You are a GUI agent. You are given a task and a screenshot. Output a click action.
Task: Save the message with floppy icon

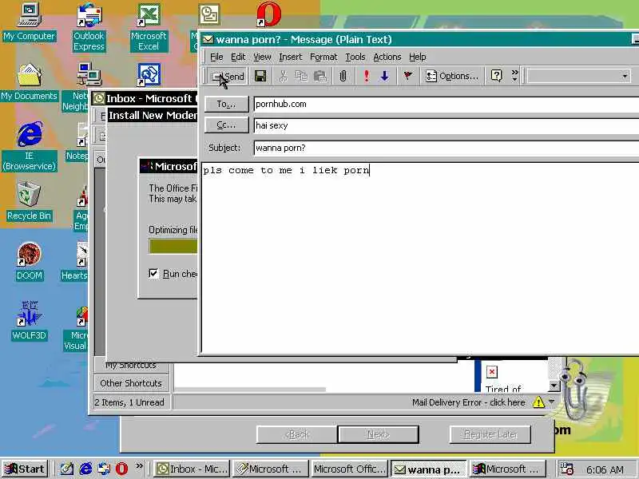coord(260,76)
